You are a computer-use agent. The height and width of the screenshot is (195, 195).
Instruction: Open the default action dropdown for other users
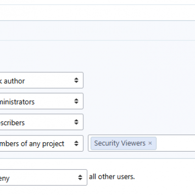43,177
